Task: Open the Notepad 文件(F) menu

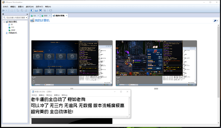Action: pos(34,95)
